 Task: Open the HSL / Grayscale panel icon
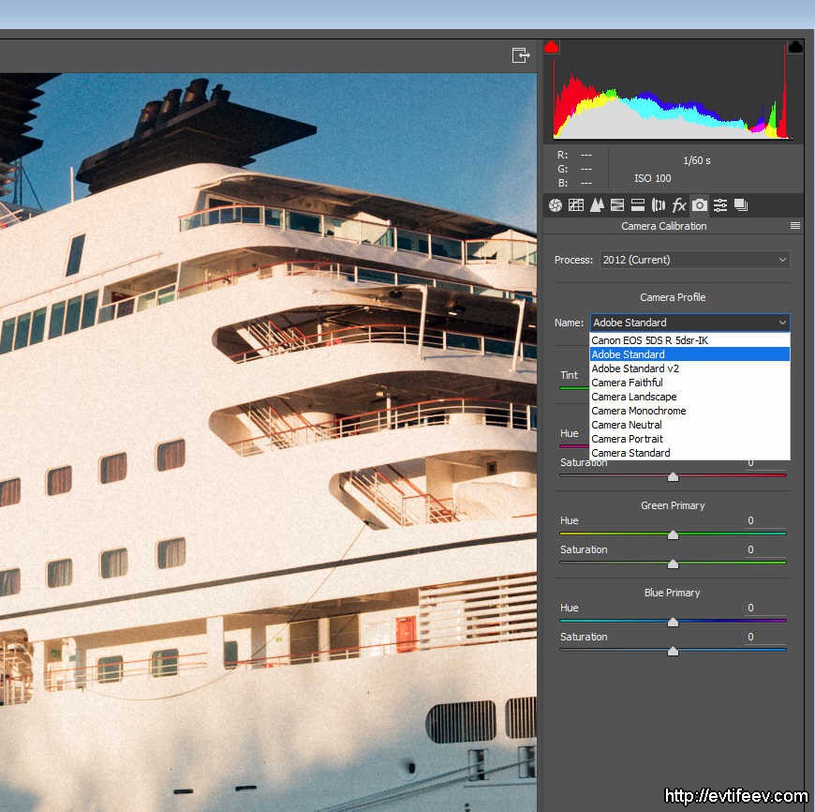617,205
